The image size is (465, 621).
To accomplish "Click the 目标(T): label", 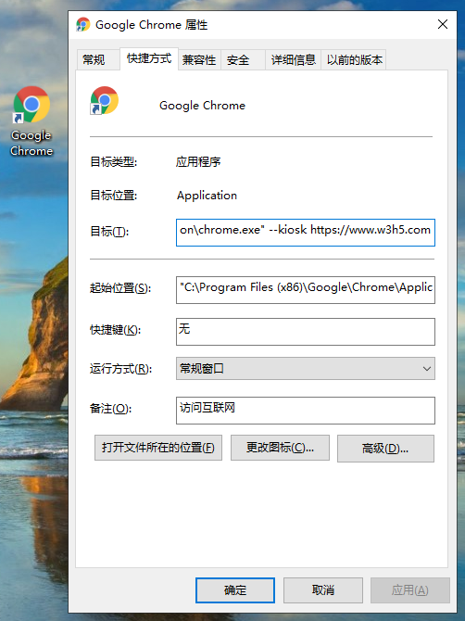I will [x=109, y=232].
